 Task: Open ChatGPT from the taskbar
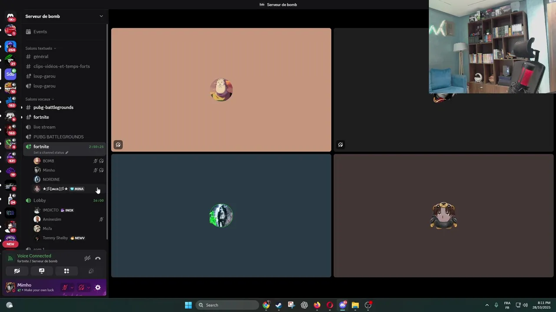(304, 305)
